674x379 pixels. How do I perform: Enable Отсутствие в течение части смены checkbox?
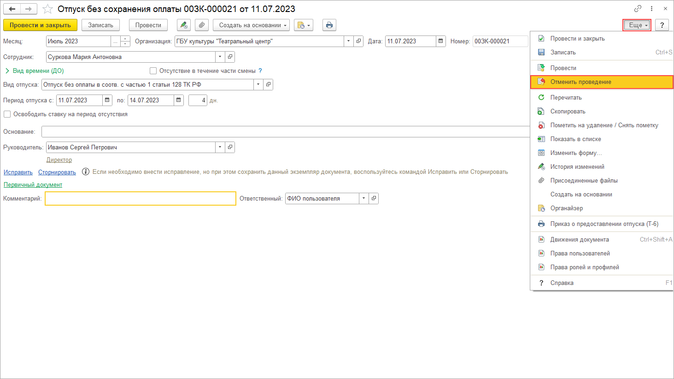point(153,71)
